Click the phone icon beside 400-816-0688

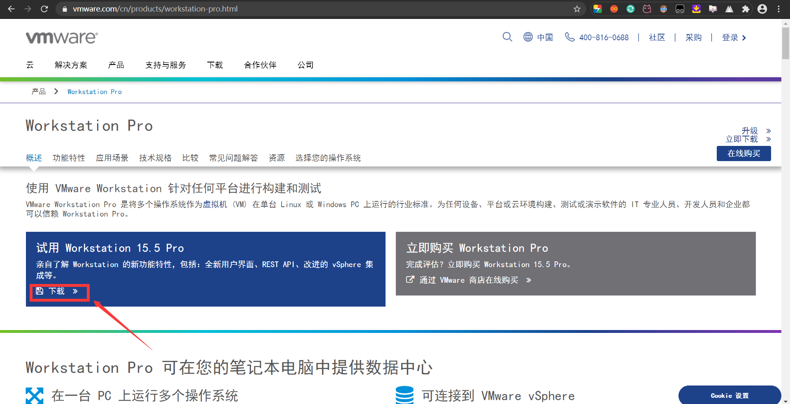pyautogui.click(x=570, y=37)
